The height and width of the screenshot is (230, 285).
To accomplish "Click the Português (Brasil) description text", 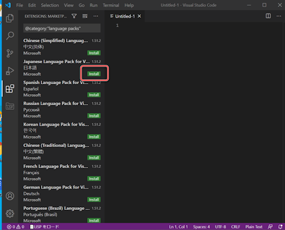I will (x=40, y=214).
